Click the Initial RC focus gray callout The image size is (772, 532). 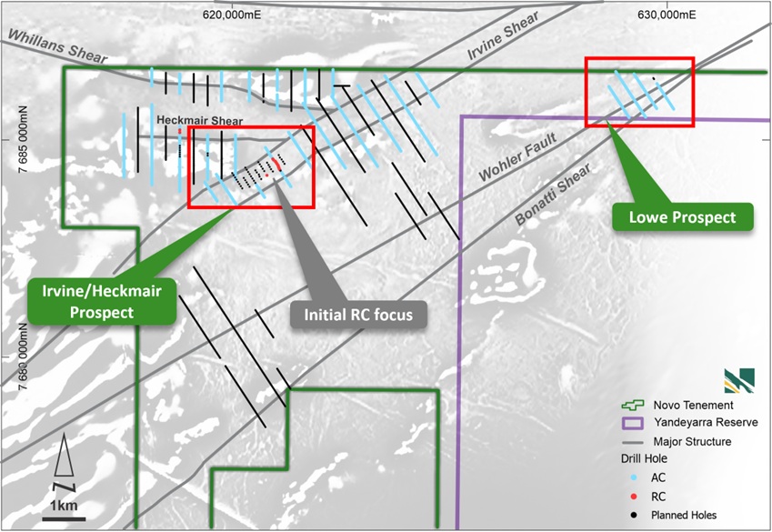pyautogui.click(x=358, y=315)
